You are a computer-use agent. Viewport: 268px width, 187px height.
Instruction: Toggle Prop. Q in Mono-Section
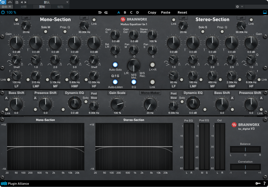click(65, 32)
